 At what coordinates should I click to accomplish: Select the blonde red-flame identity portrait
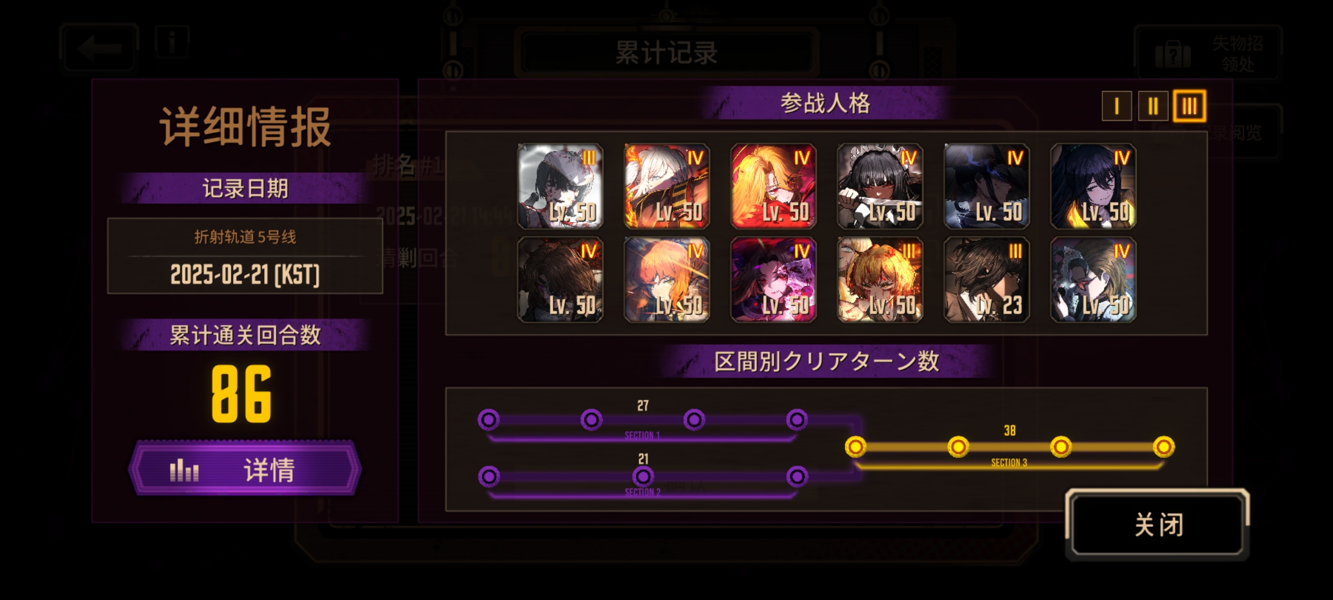(x=773, y=186)
